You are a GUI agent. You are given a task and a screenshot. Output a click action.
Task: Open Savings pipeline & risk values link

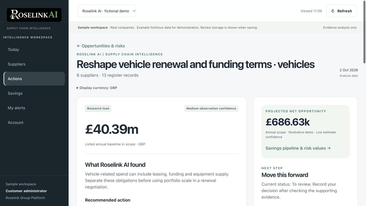[x=298, y=148]
